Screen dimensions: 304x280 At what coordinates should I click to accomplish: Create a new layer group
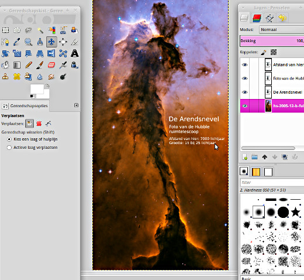coord(254,157)
